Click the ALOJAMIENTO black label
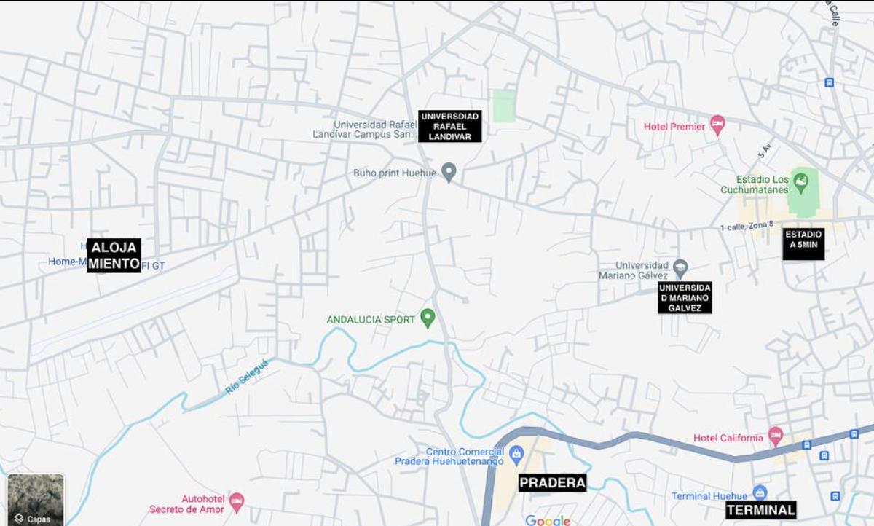 (114, 255)
